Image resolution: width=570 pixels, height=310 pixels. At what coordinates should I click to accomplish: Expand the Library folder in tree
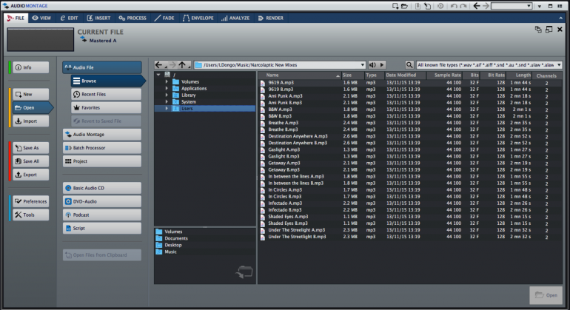point(167,95)
